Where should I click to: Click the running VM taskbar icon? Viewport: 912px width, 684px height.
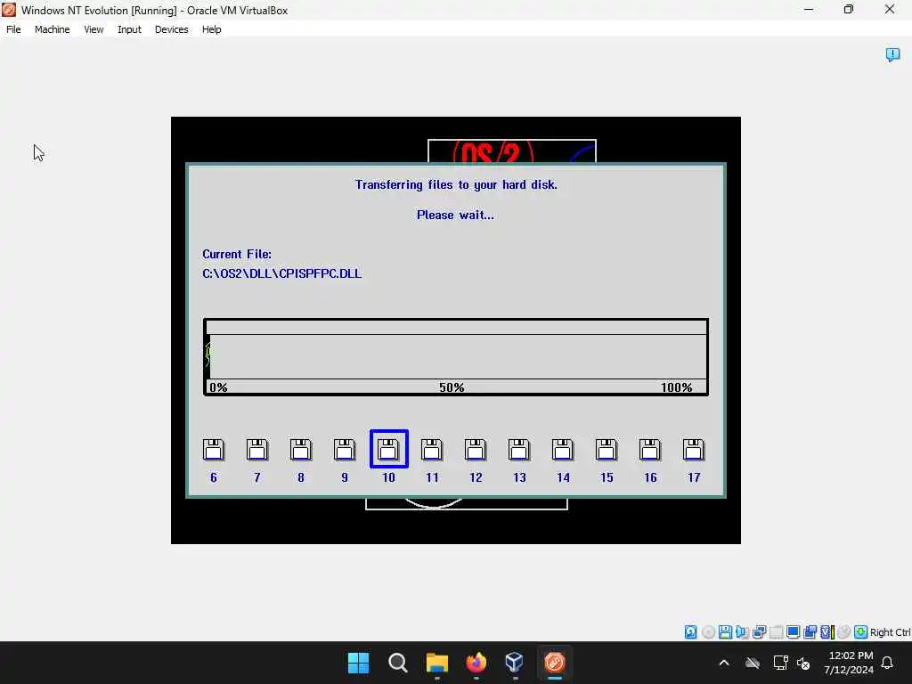point(554,663)
